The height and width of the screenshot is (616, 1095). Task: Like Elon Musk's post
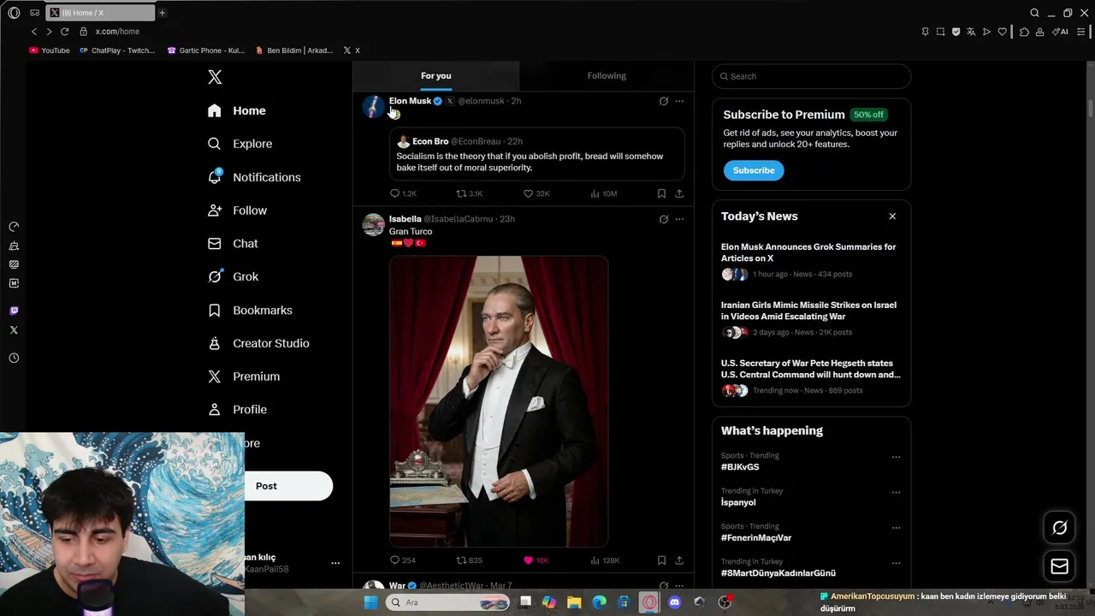click(x=536, y=194)
